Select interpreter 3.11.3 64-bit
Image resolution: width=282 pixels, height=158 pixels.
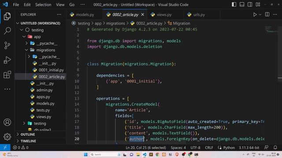249,147
